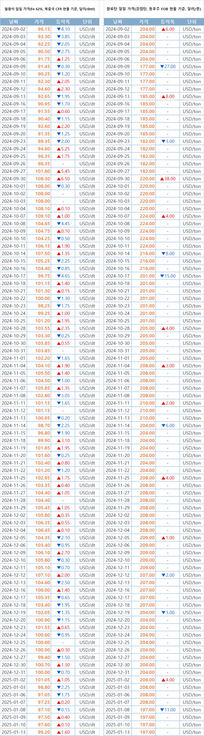Screen dimensions: 204x736
Task: Click the 날짜 header in the iron ore table
Action: [x=14, y=22]
